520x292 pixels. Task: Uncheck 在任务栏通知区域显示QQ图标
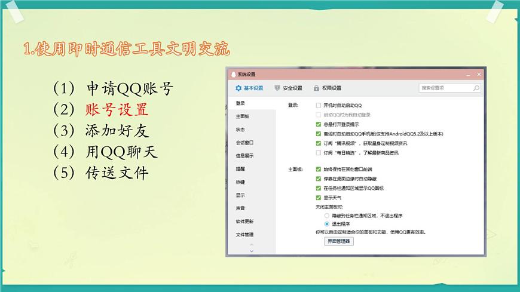point(319,188)
